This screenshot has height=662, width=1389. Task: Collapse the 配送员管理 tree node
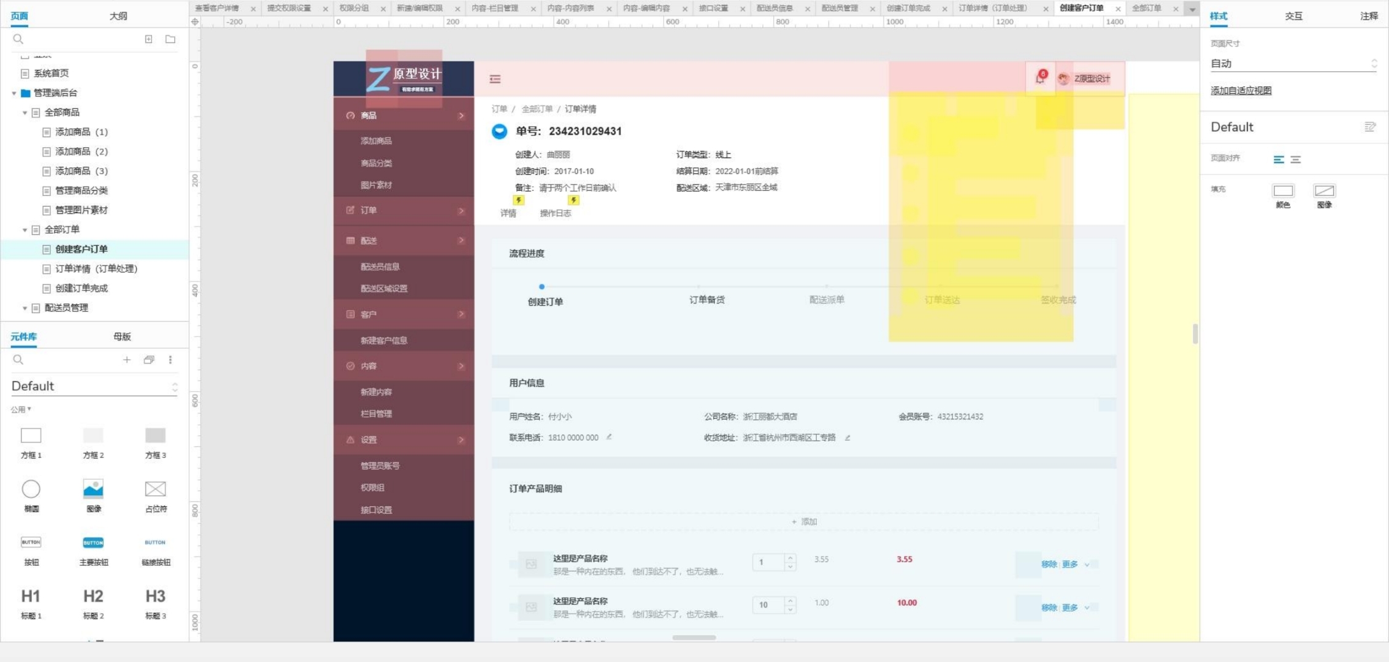point(25,308)
